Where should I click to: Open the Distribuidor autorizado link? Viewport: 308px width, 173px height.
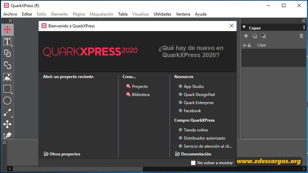(x=202, y=138)
